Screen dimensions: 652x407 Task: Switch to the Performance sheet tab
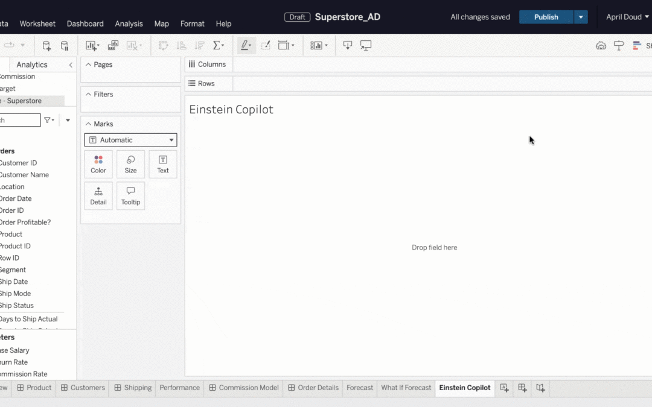point(180,388)
